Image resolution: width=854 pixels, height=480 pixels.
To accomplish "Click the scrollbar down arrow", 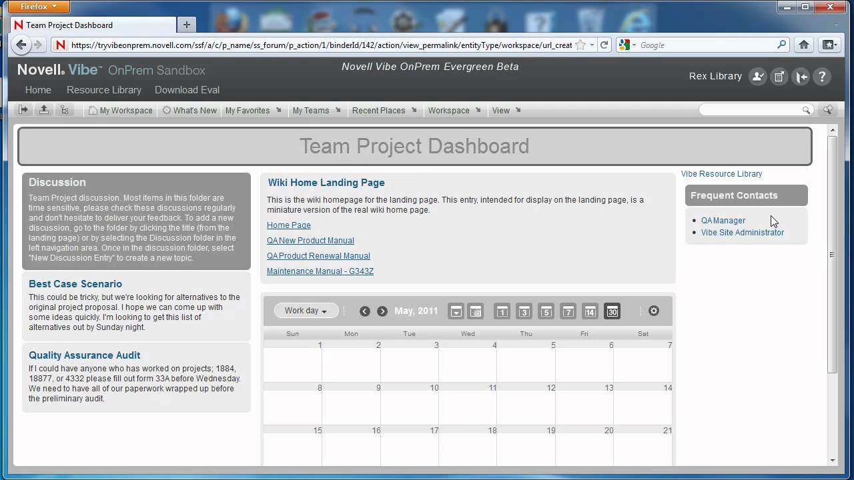I will [832, 460].
